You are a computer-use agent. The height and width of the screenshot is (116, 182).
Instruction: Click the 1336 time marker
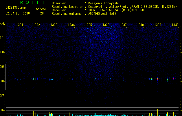(106, 25)
